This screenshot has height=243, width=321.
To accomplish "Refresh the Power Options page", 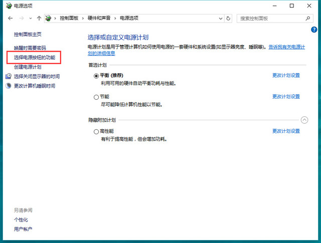I will [x=229, y=18].
